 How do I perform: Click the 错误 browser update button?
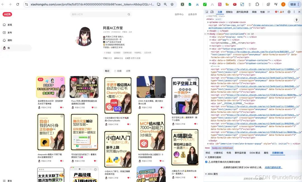click(x=294, y=4)
